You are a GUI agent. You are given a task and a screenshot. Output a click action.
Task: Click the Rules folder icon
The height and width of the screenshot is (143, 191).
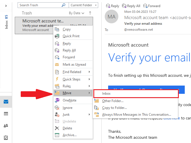pos(57,86)
